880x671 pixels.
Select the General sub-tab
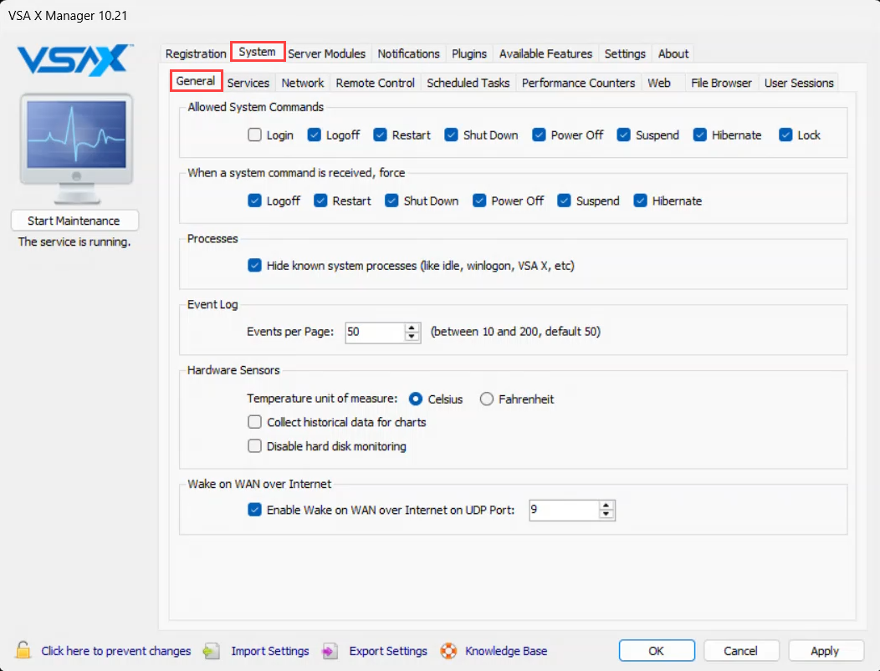coord(196,81)
